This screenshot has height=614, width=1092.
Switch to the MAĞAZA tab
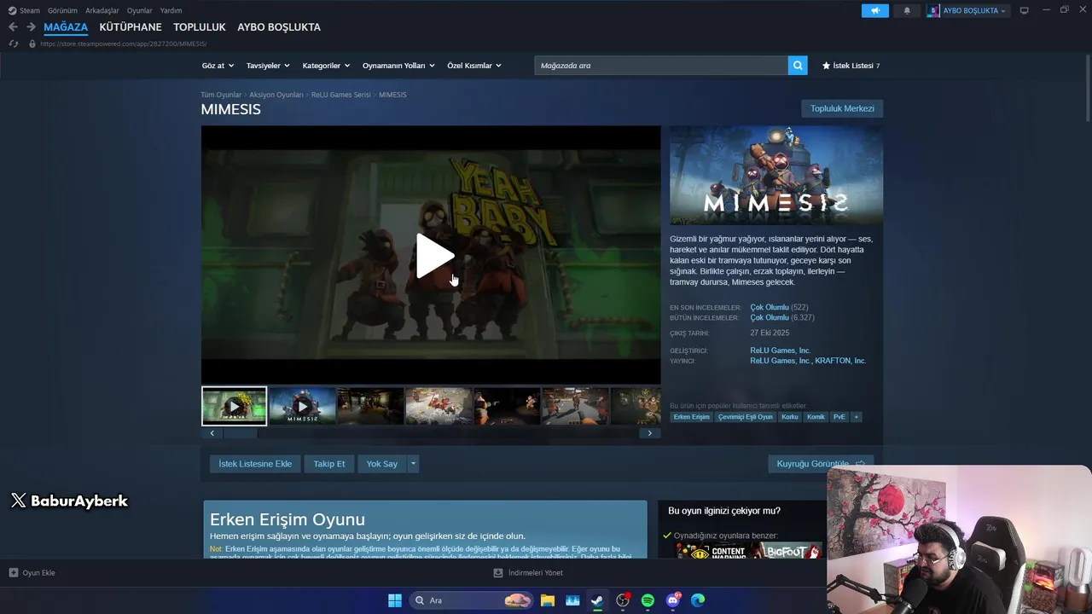(x=66, y=27)
